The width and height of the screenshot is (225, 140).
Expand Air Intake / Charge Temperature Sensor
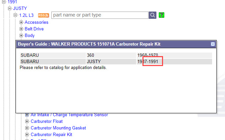(x=27, y=115)
